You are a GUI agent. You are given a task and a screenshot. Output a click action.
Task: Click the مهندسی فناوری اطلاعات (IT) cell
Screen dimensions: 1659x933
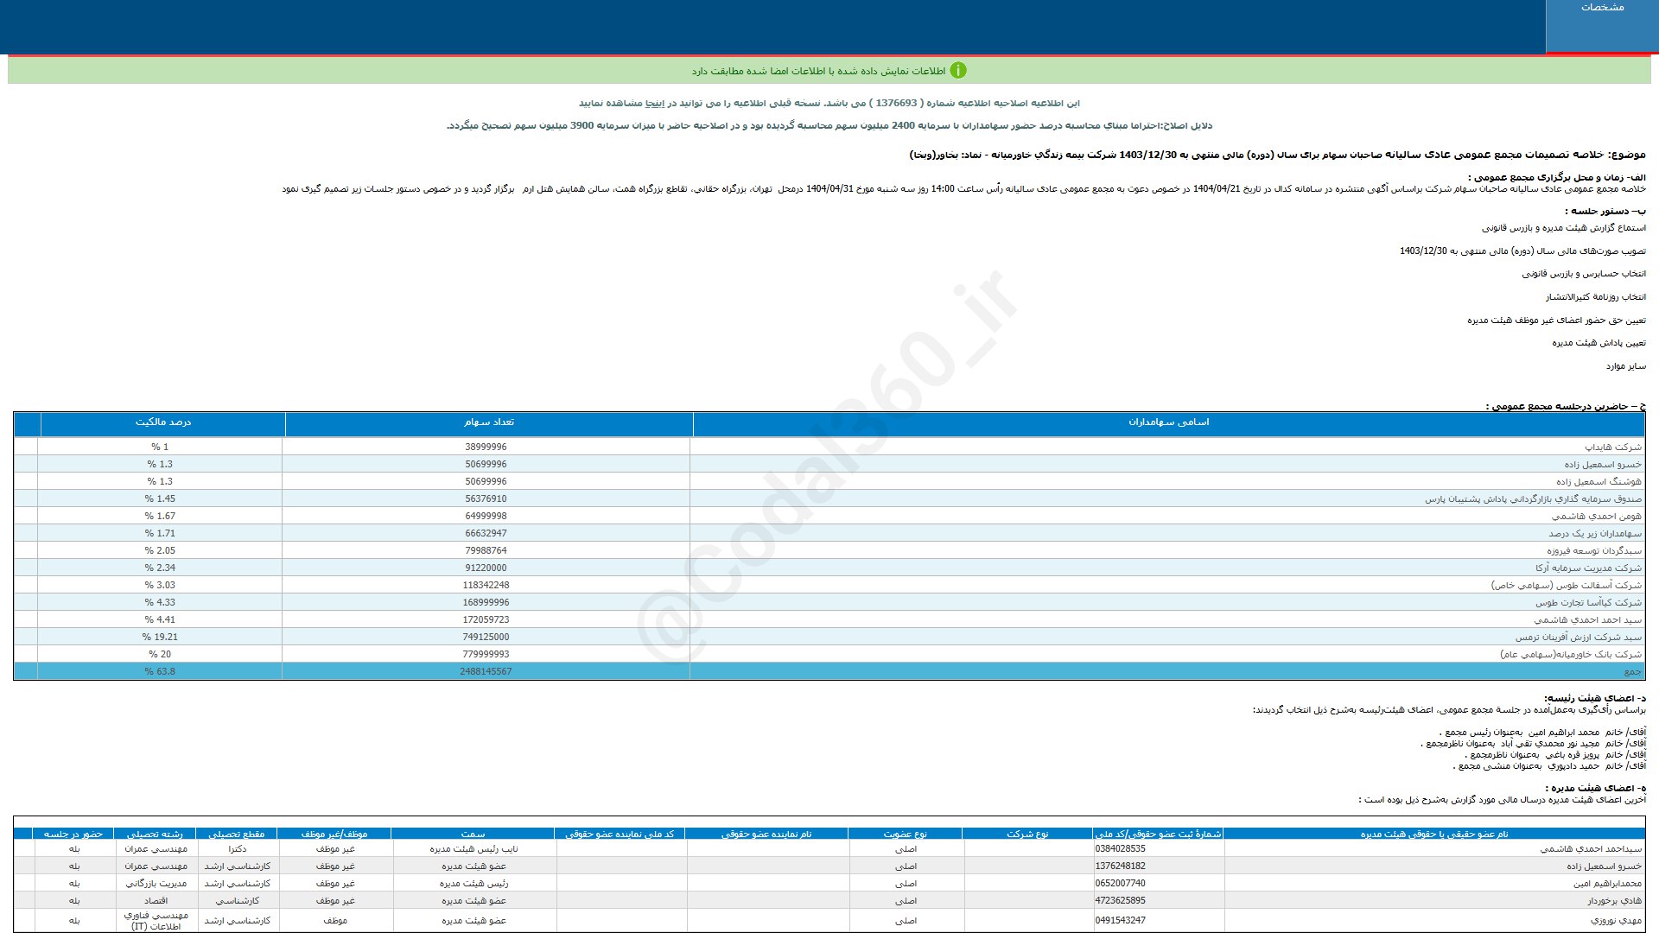[156, 921]
